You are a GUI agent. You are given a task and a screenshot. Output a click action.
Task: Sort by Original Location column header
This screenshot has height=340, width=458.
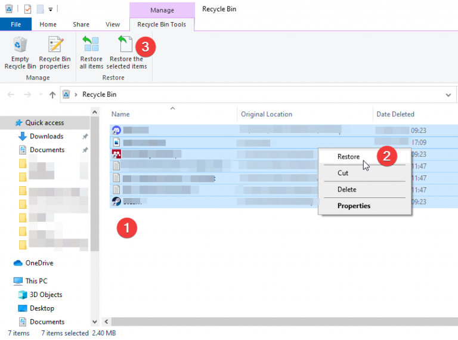pyautogui.click(x=267, y=115)
